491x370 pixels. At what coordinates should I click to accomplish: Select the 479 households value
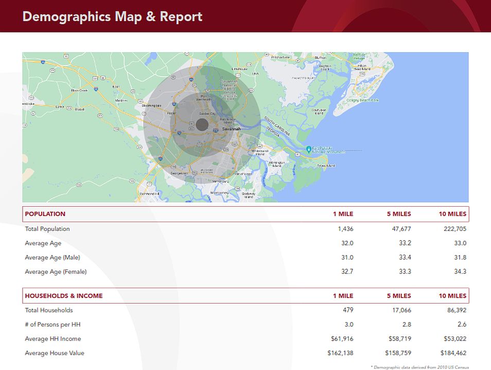pos(348,310)
